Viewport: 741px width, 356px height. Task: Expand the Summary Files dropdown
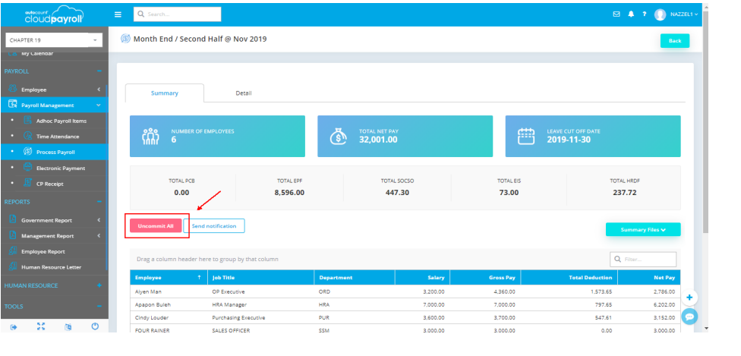point(642,229)
